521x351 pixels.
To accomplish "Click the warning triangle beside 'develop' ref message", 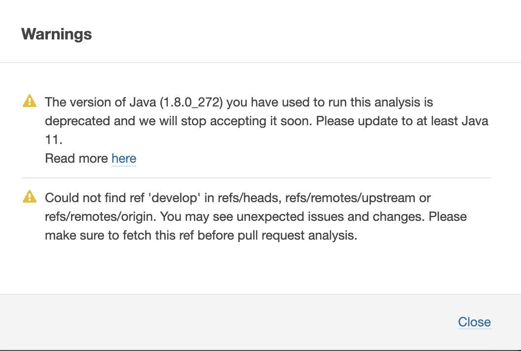I will pyautogui.click(x=30, y=197).
